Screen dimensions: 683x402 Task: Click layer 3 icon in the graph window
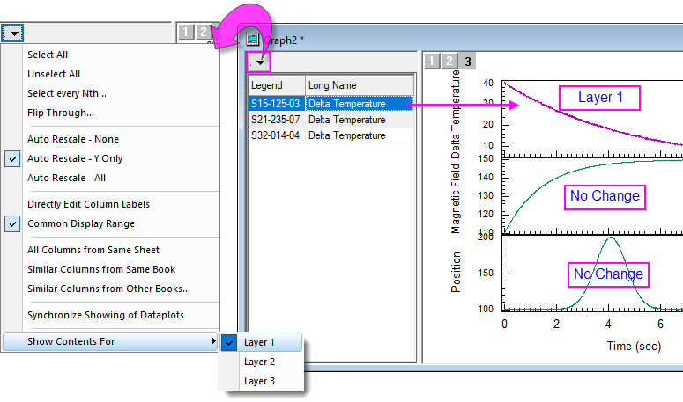[468, 62]
